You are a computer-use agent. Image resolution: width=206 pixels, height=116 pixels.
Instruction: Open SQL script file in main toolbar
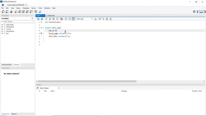[7, 12]
